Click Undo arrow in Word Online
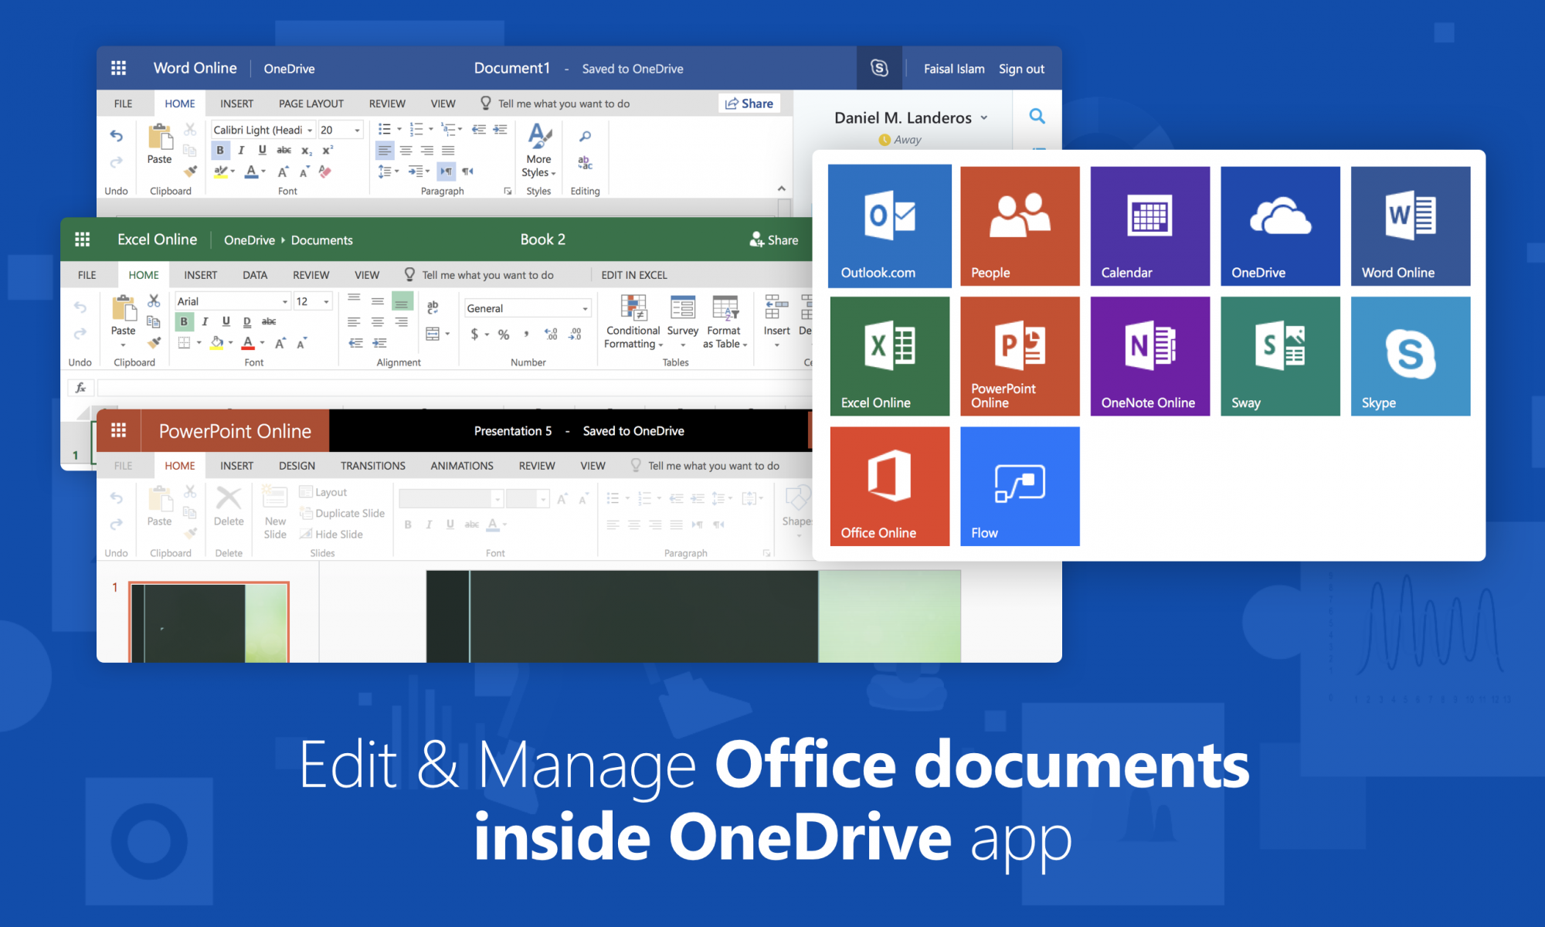The image size is (1545, 927). pos(116,136)
